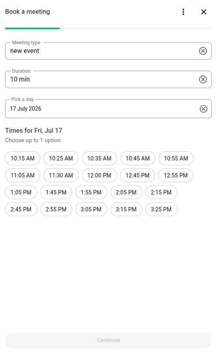Choose the 10:35 AM time slot
This screenshot has height=356, width=218.
(99, 158)
